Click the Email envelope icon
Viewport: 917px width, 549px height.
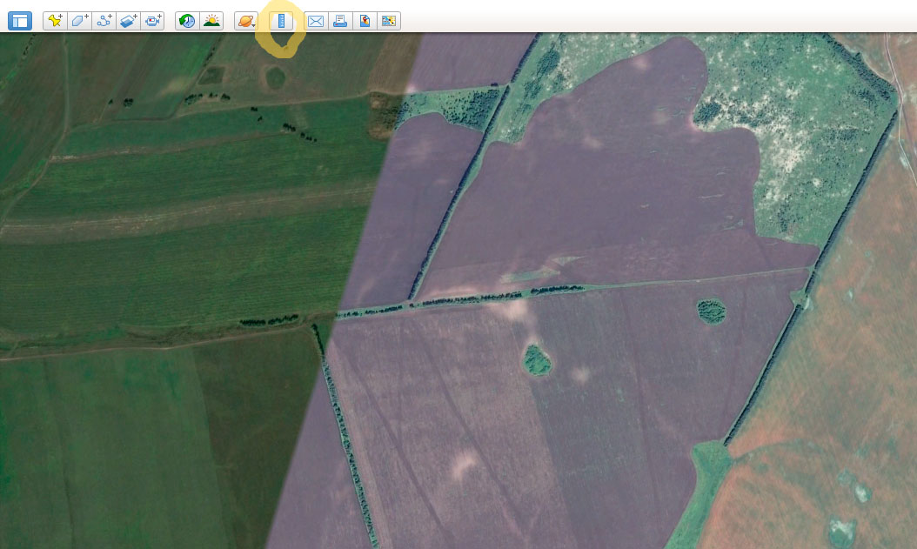[x=316, y=21]
